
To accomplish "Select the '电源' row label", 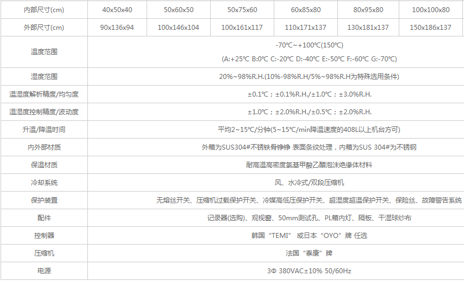I will point(44,271).
